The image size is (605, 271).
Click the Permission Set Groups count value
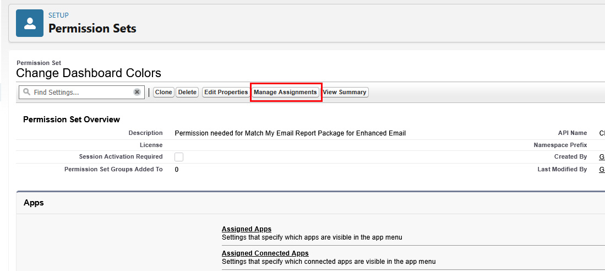177,170
